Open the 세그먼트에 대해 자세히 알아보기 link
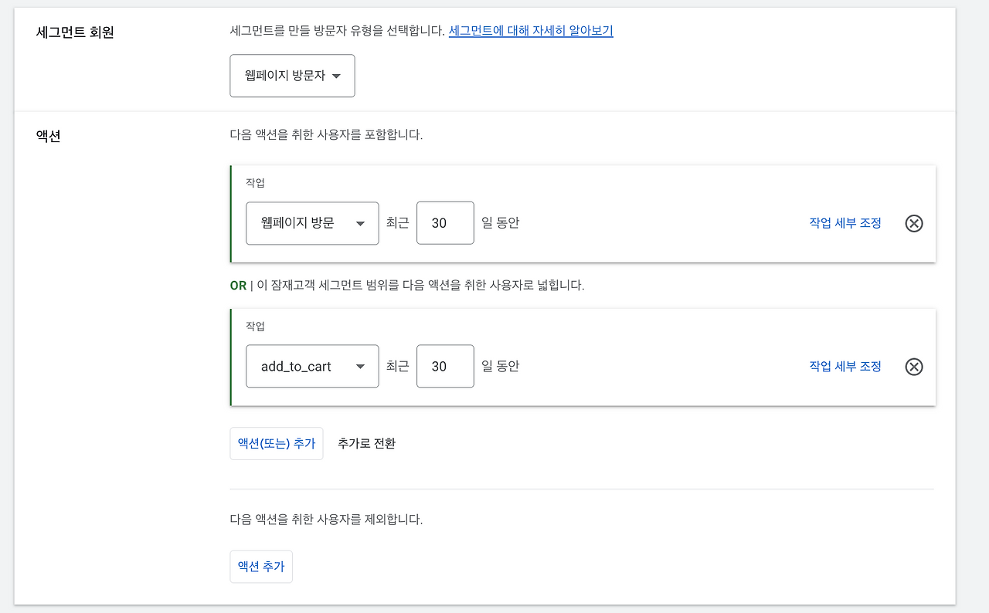The width and height of the screenshot is (989, 613). pos(530,30)
